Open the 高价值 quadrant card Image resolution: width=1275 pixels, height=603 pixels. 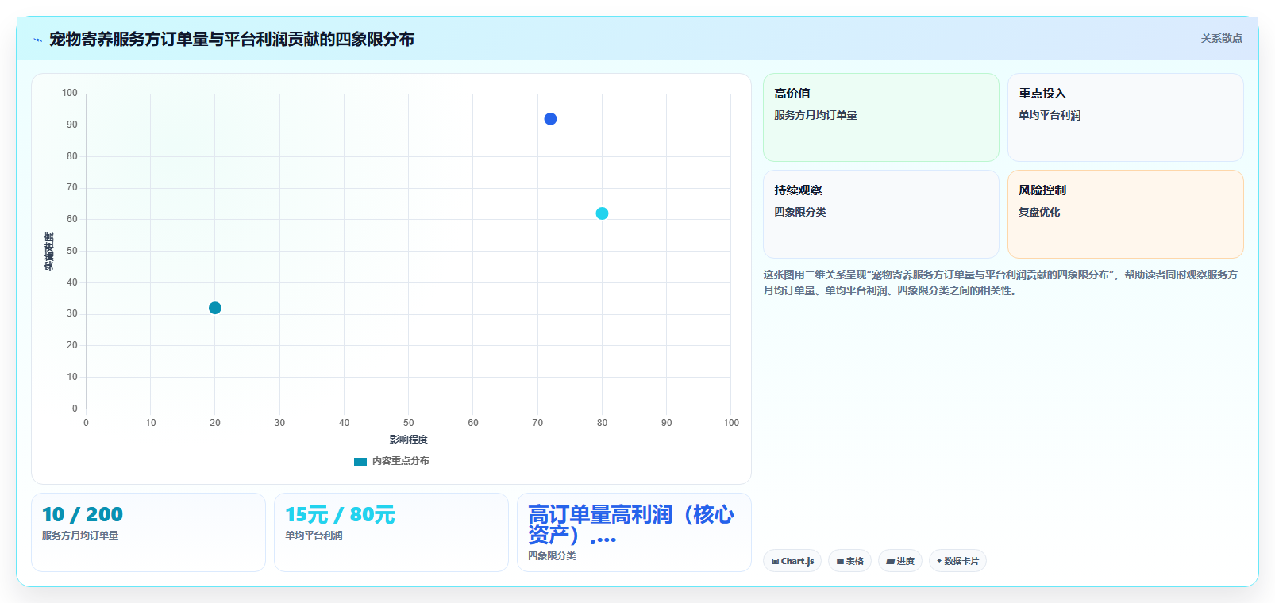pyautogui.click(x=881, y=117)
